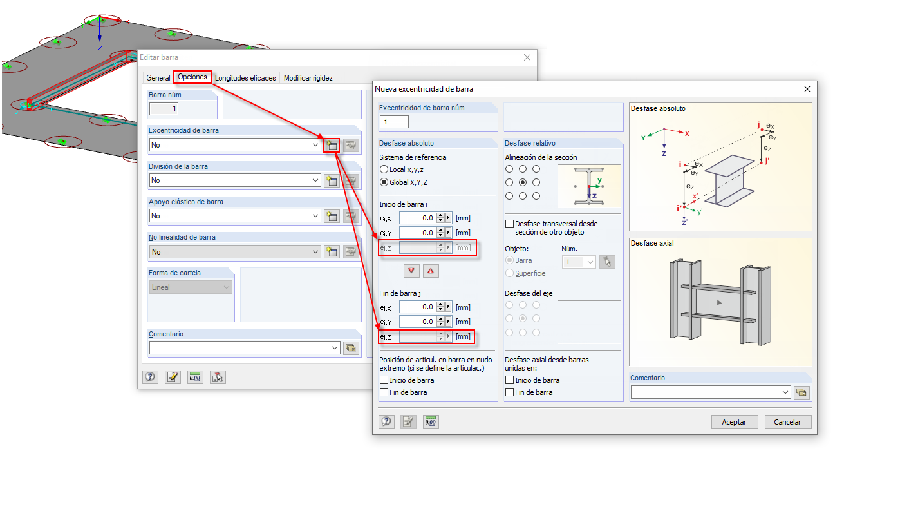This screenshot has height=511, width=909.
Task: Click the ei,Y value field
Action: pyautogui.click(x=418, y=233)
